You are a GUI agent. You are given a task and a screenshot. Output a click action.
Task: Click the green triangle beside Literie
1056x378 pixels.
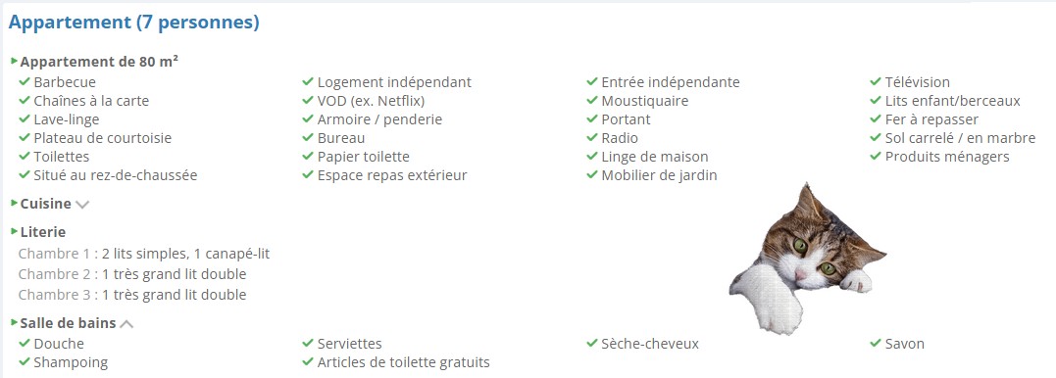pos(14,231)
